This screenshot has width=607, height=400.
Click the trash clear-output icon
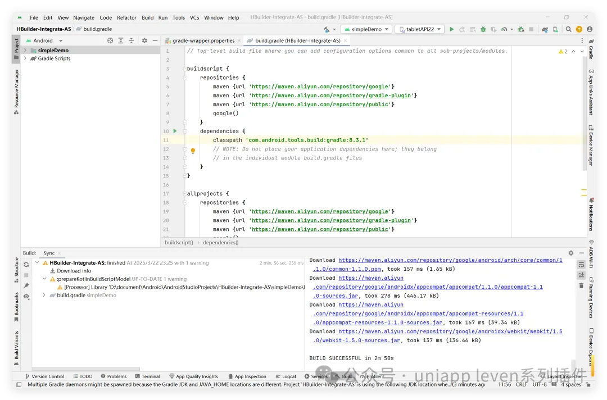point(581,285)
